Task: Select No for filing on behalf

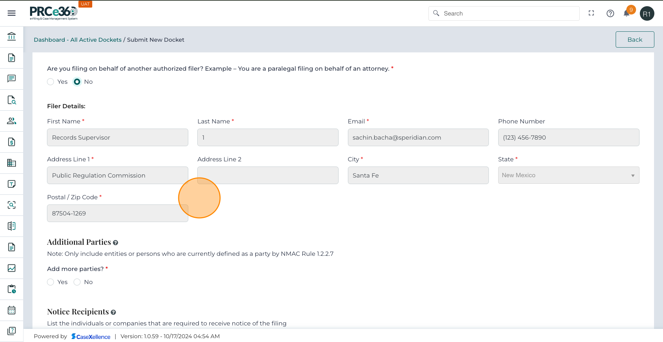Action: tap(77, 82)
